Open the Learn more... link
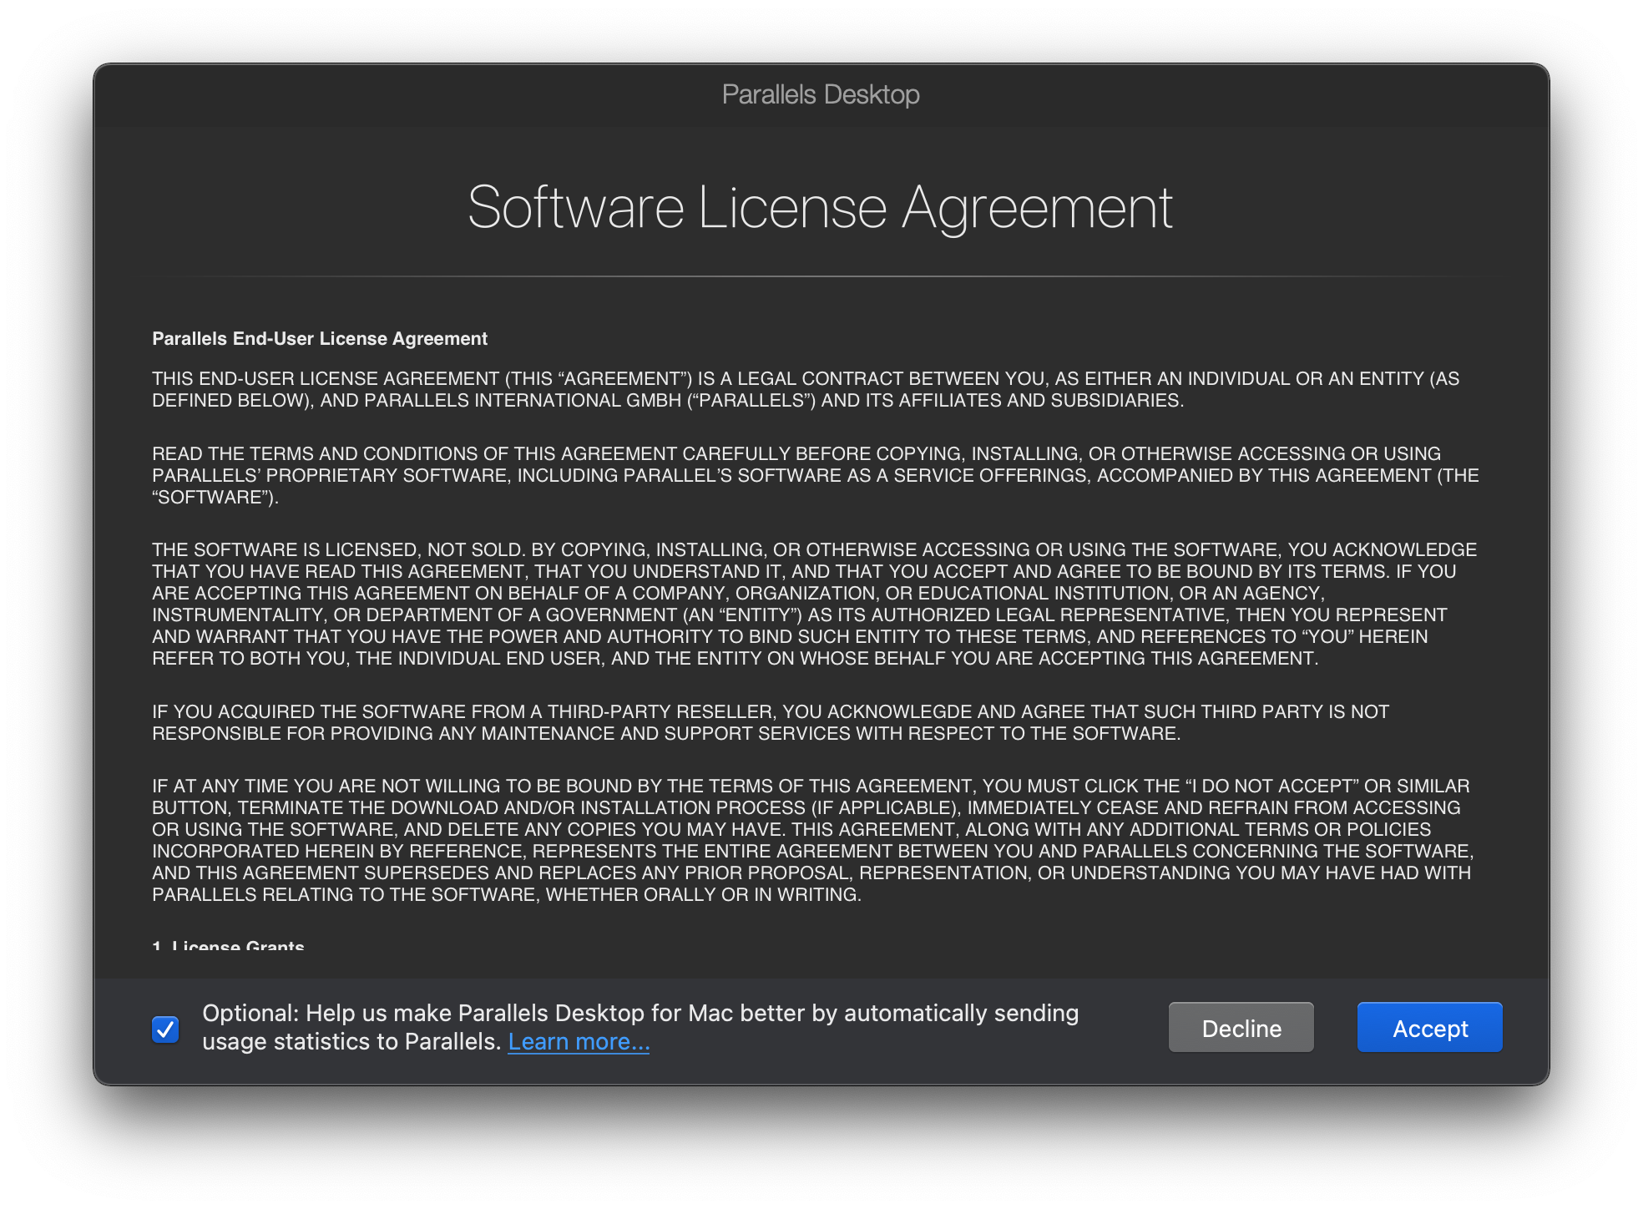The width and height of the screenshot is (1643, 1209). tap(579, 1042)
